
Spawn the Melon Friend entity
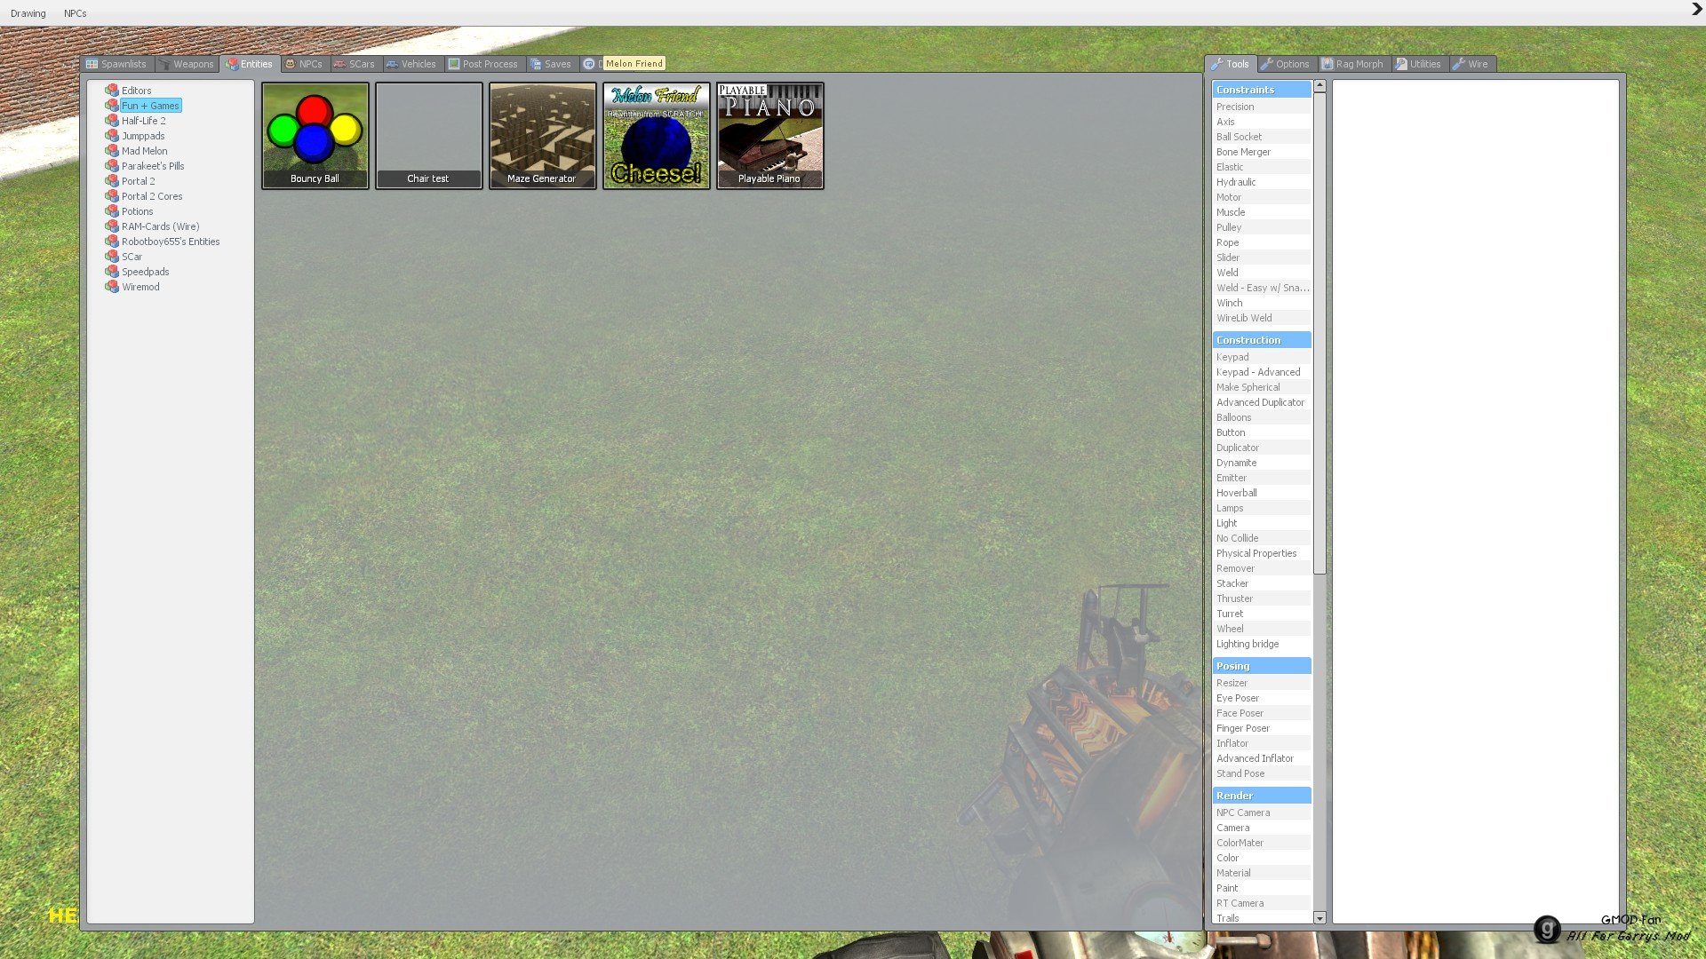pos(657,136)
